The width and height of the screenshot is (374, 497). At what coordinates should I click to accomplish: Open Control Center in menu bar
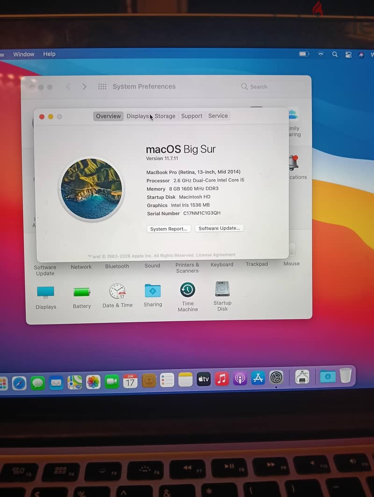click(x=348, y=55)
